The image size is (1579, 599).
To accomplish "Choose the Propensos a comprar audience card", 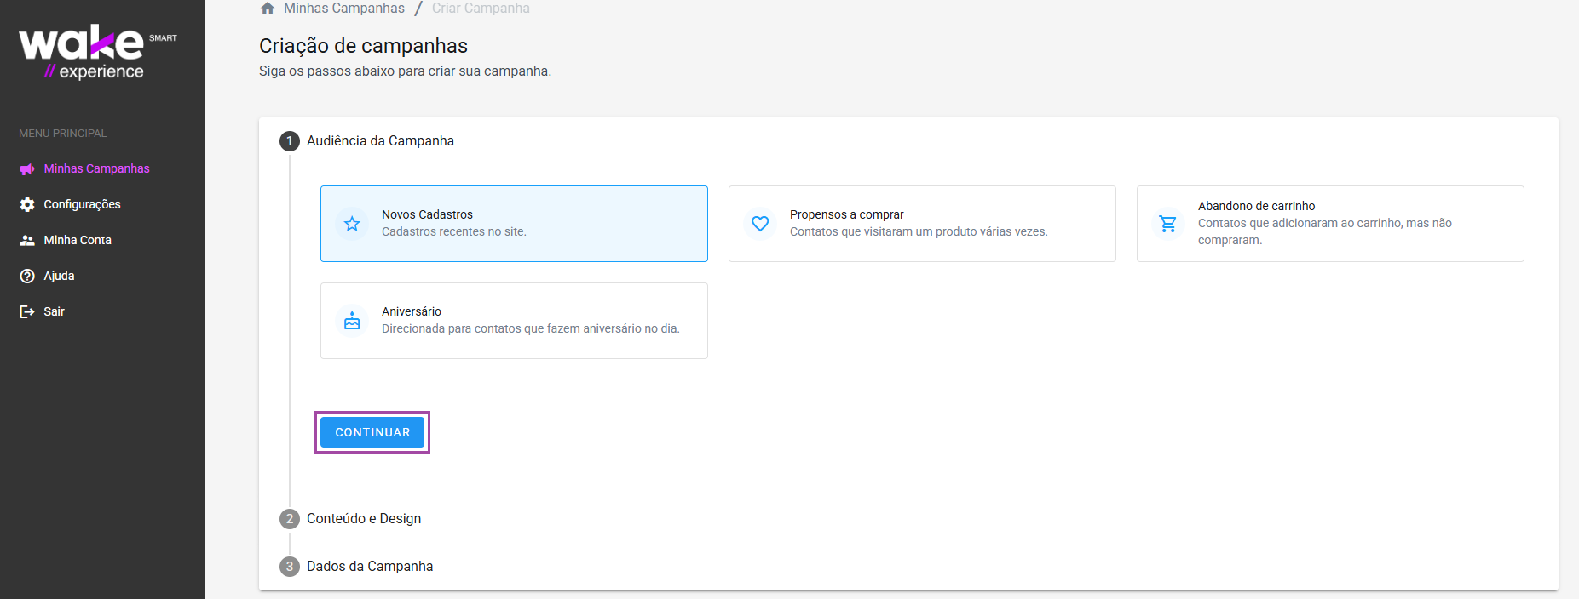I will [922, 224].
